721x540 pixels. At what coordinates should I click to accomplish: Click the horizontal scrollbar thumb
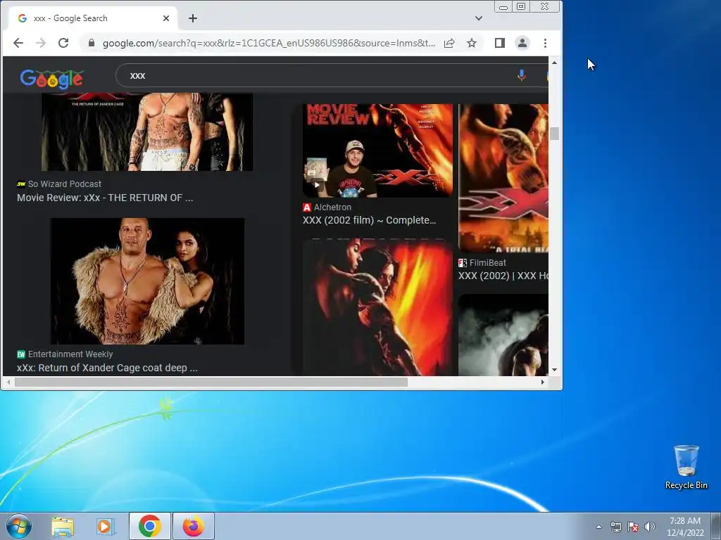pos(211,382)
